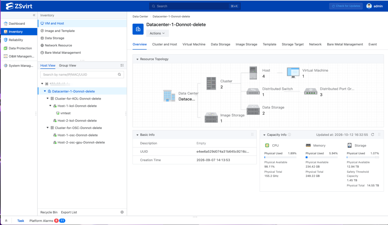Collapse the Capacity Info panel

pyautogui.click(x=264, y=135)
